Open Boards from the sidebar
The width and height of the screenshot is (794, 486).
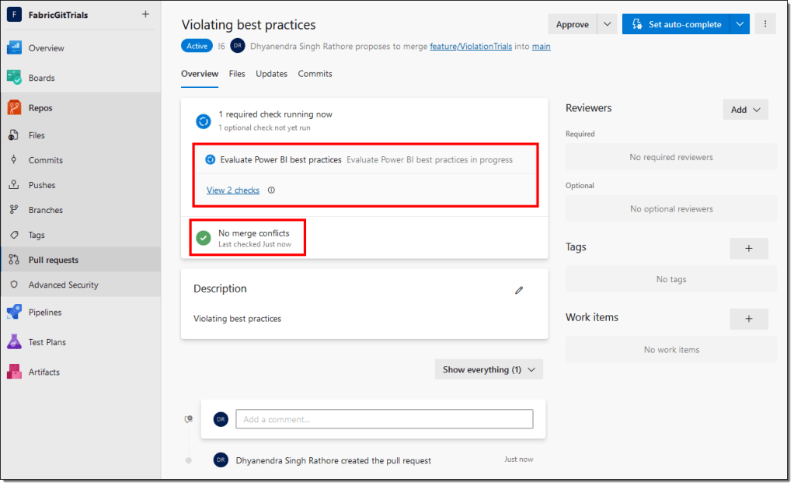point(41,78)
